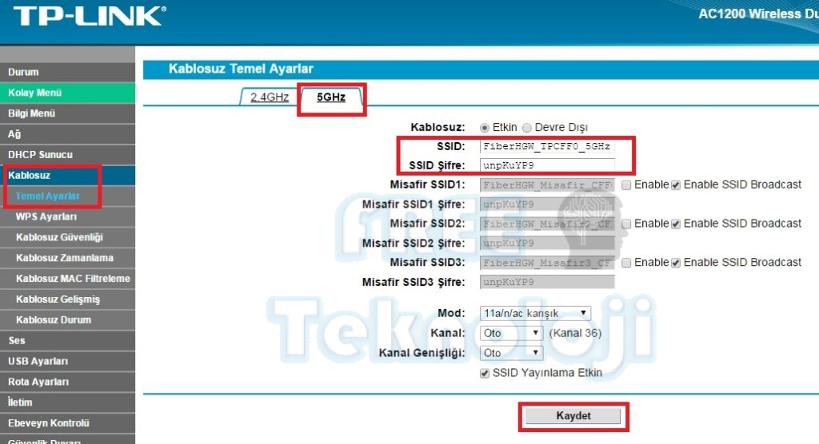Open WPS Ayarları submenu item

46,216
